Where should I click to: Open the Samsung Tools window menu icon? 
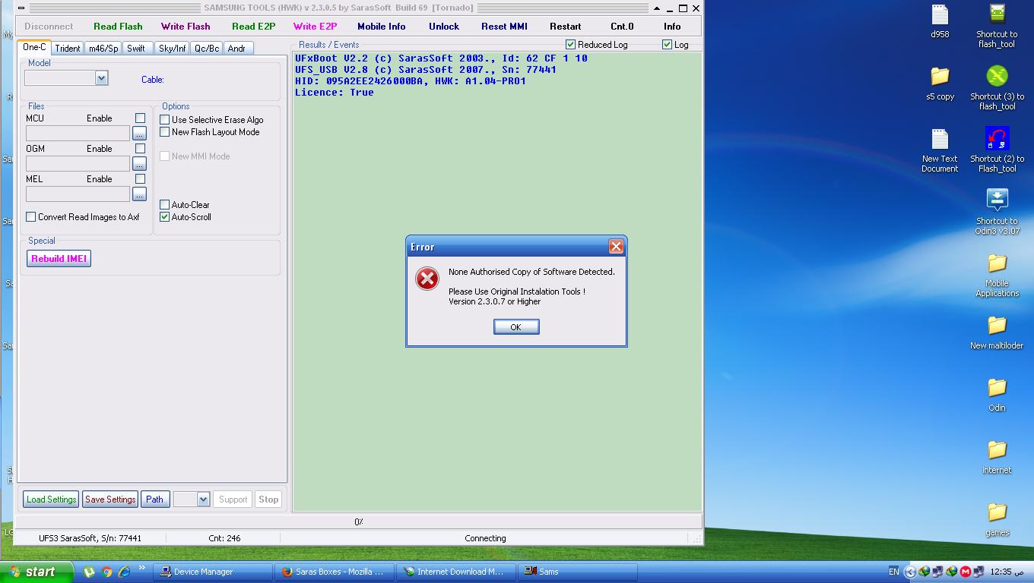pyautogui.click(x=20, y=8)
